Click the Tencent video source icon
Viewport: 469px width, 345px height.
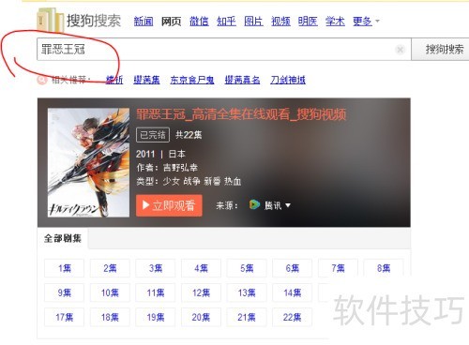pos(254,204)
